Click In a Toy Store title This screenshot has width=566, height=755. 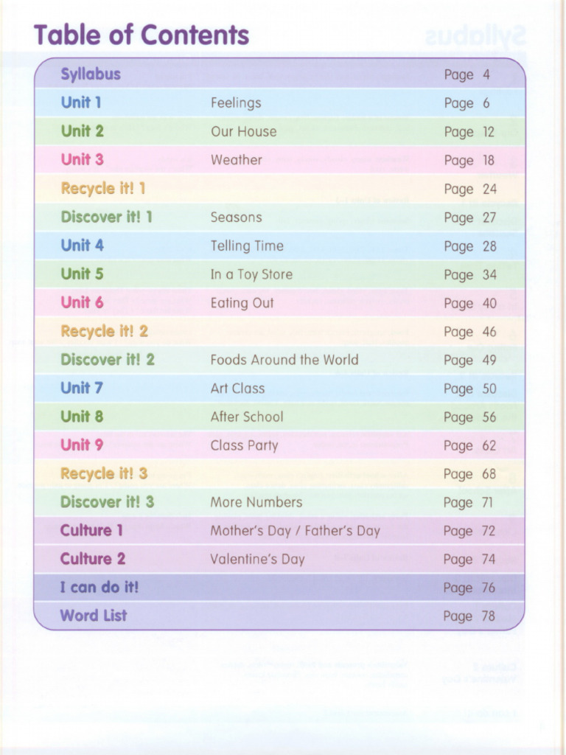point(251,274)
